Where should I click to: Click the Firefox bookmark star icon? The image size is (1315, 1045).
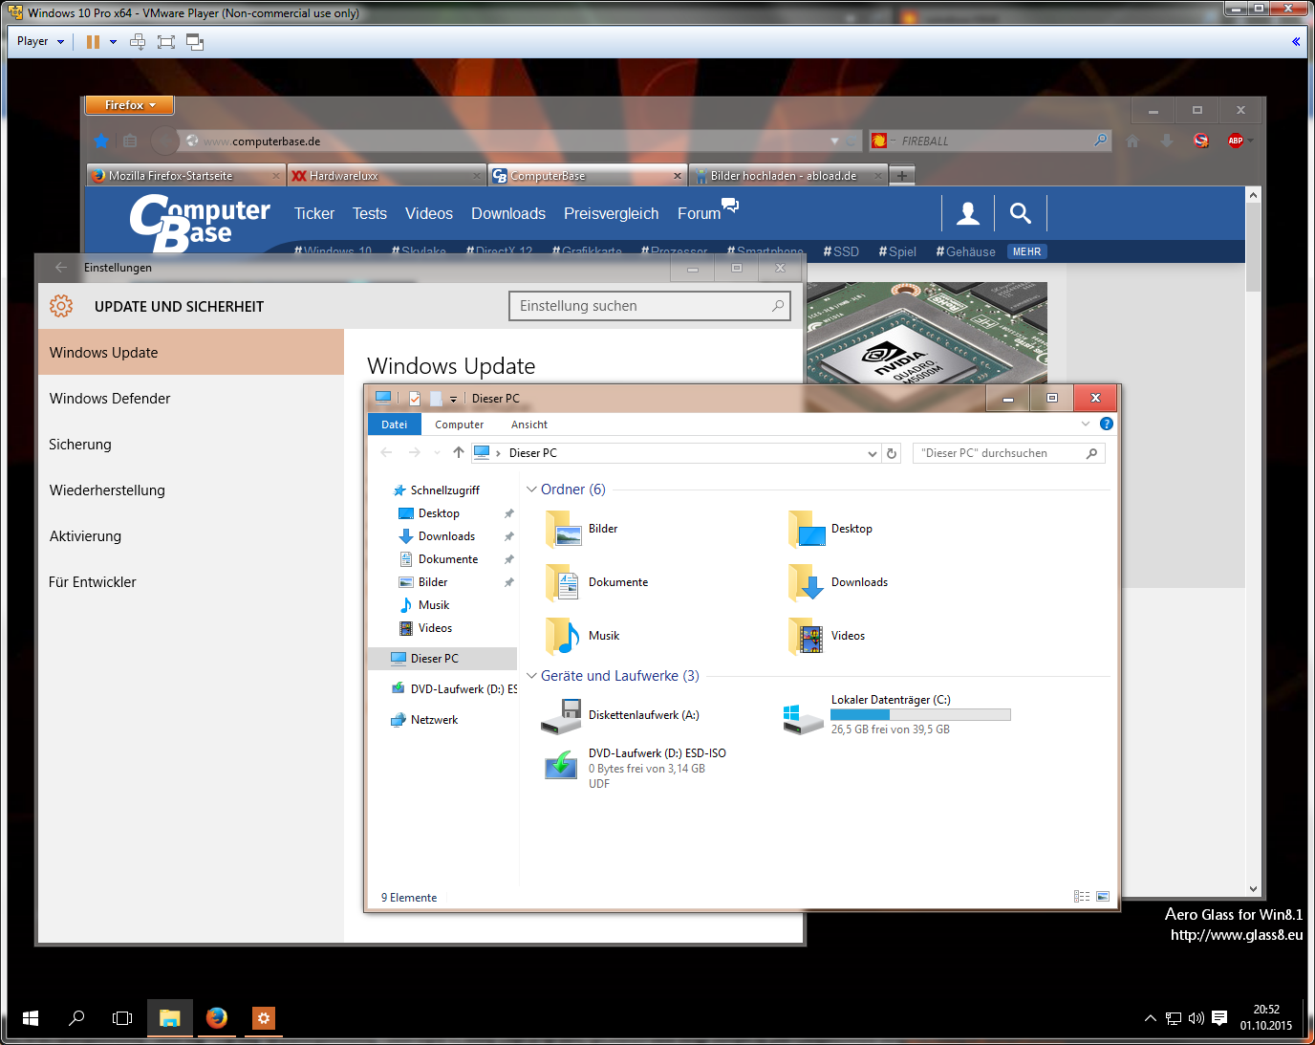pyautogui.click(x=101, y=141)
